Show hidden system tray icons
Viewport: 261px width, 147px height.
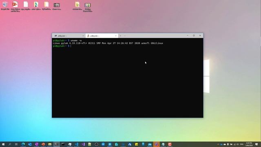(x=218, y=144)
